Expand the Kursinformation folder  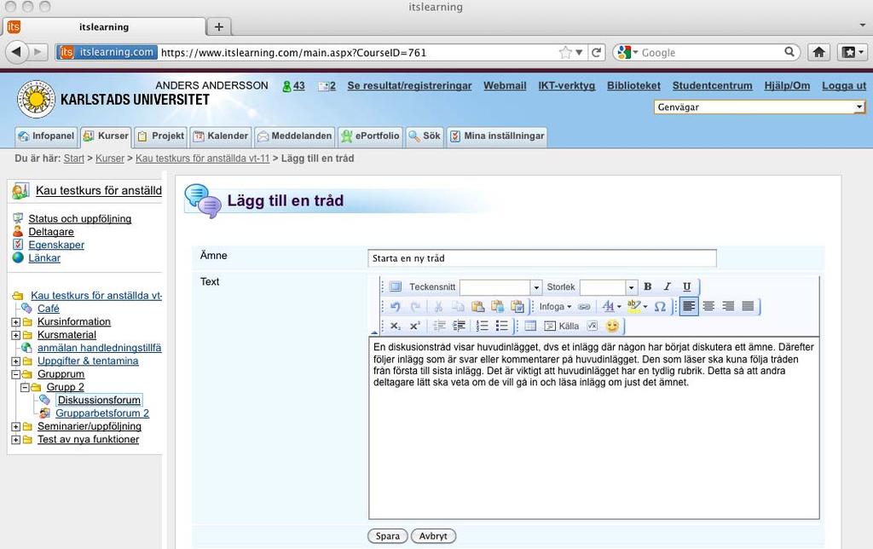15,322
